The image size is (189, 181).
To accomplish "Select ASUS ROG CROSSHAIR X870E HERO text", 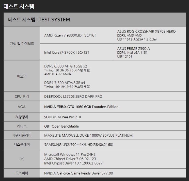I will 146,31.
